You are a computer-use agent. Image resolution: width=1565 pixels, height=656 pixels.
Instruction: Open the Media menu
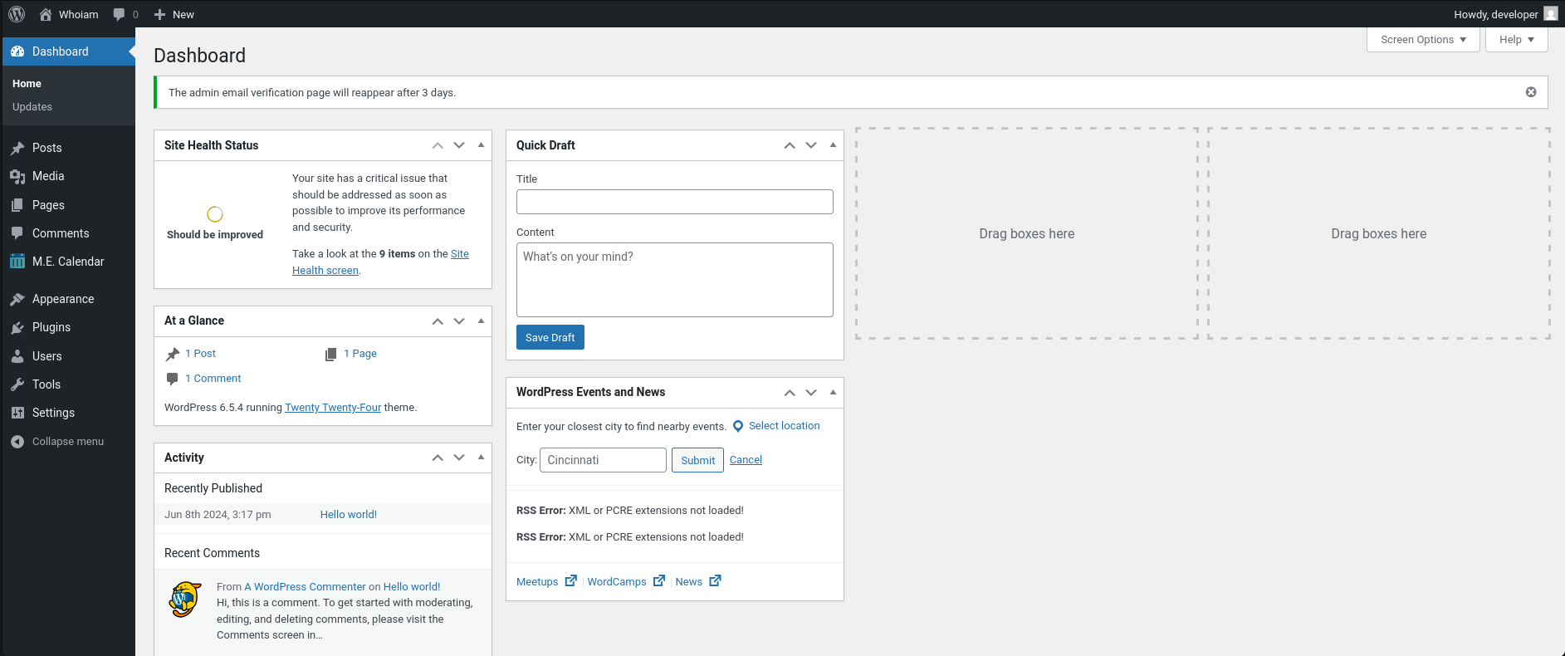coord(67,176)
